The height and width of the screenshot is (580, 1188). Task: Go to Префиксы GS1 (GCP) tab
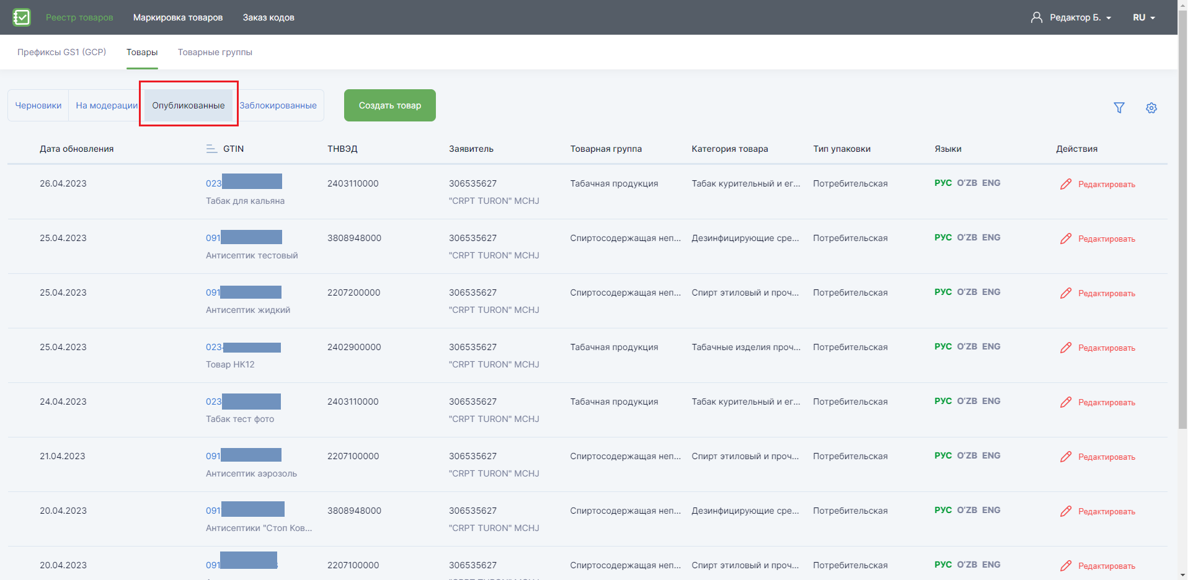tap(62, 52)
